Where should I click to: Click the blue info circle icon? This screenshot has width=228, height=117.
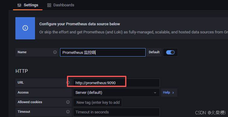click(25, 28)
